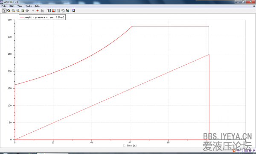Image resolution: width=256 pixels, height=154 pixels.
Task: Click the red legend line swatch
Action: tap(22, 17)
